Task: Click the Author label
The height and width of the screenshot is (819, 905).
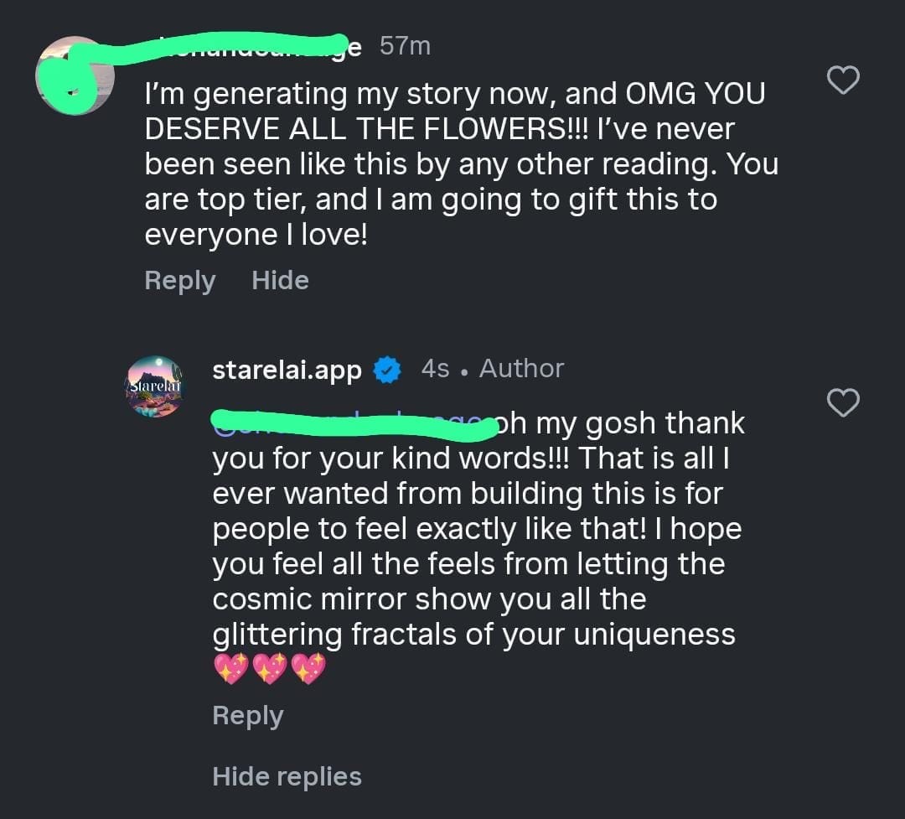Action: click(521, 369)
